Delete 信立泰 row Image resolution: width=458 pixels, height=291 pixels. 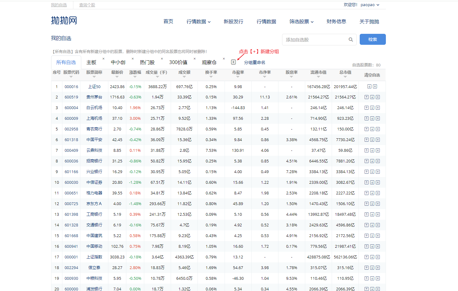(378, 268)
